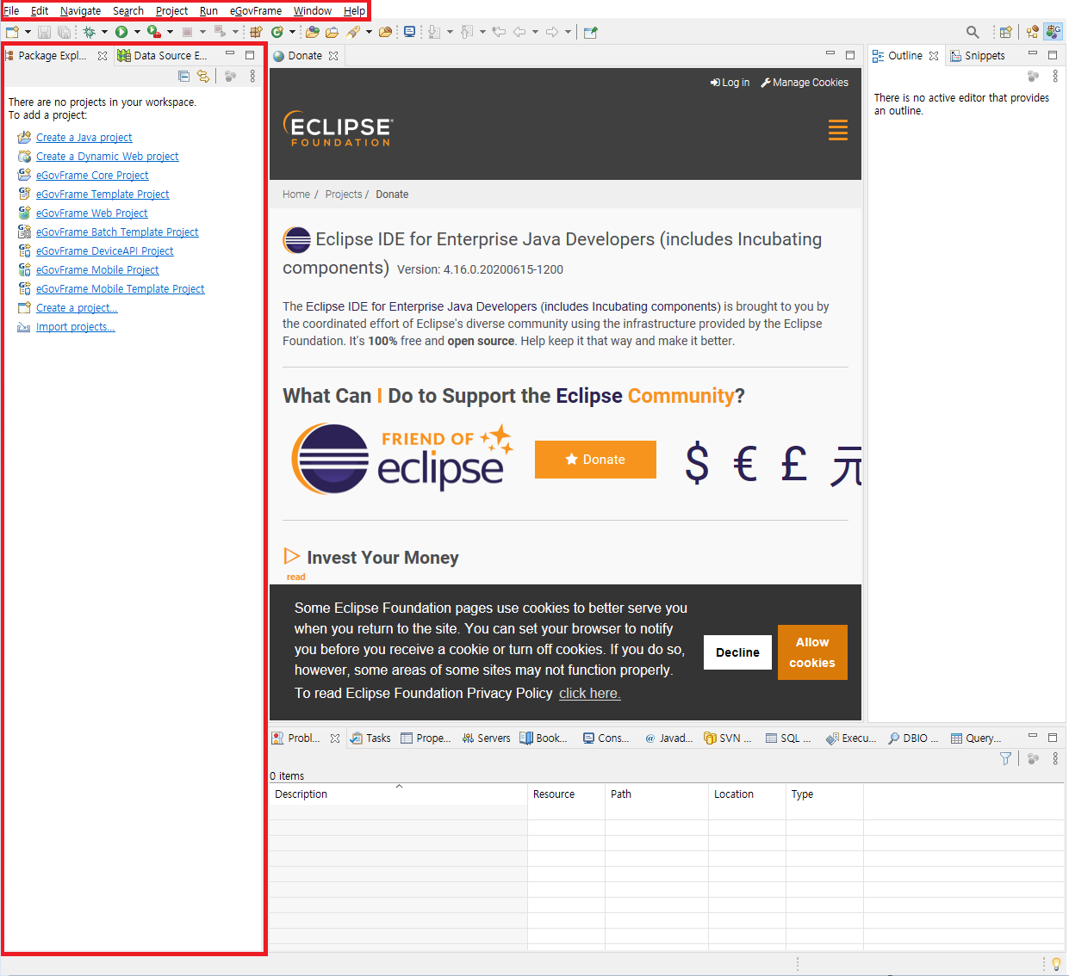Open the SVN tab in bottom panel
1069x976 pixels.
(728, 738)
